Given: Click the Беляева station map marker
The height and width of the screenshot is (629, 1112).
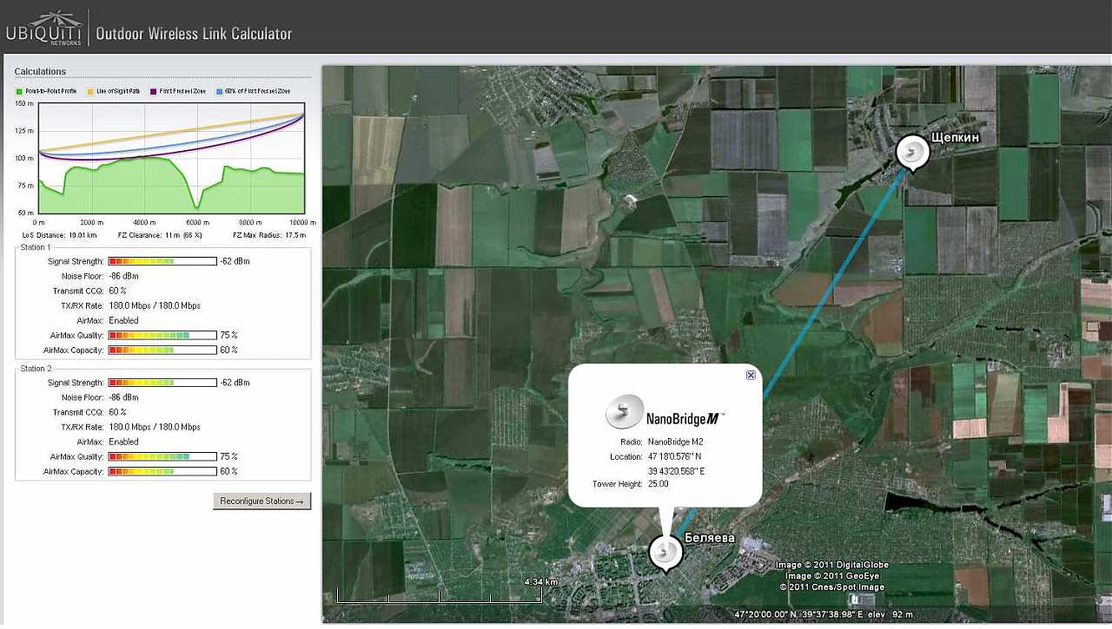Looking at the screenshot, I should coord(665,552).
